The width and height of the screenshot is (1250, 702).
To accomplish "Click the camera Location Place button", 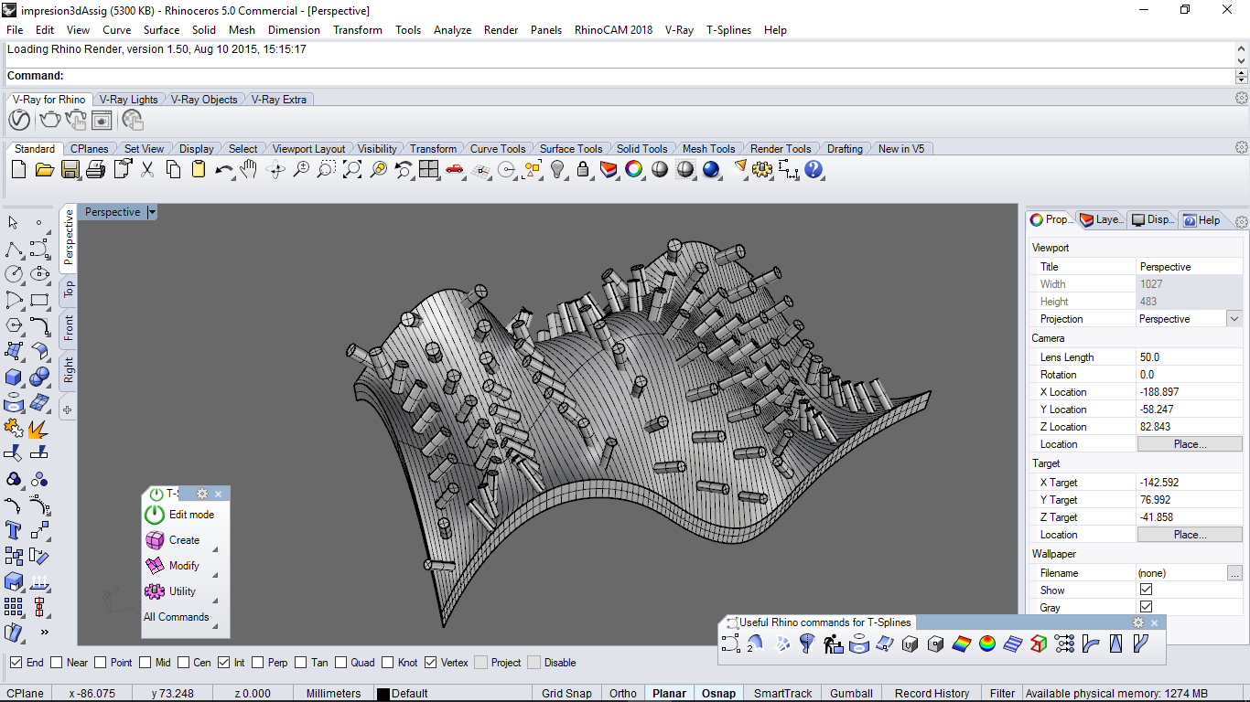I will coord(1190,444).
